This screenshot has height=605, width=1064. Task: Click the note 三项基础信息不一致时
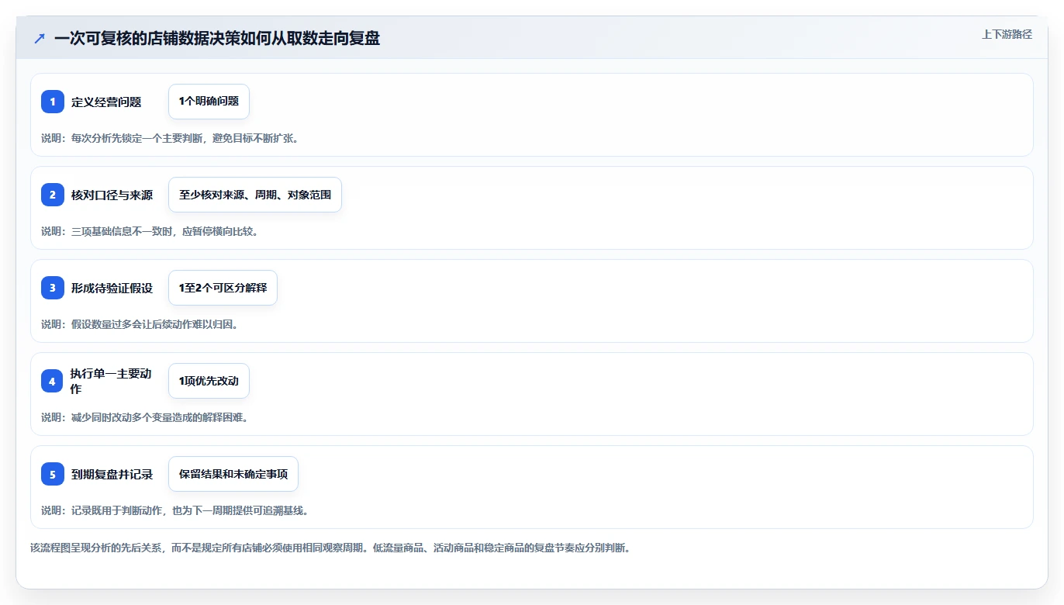coord(123,231)
